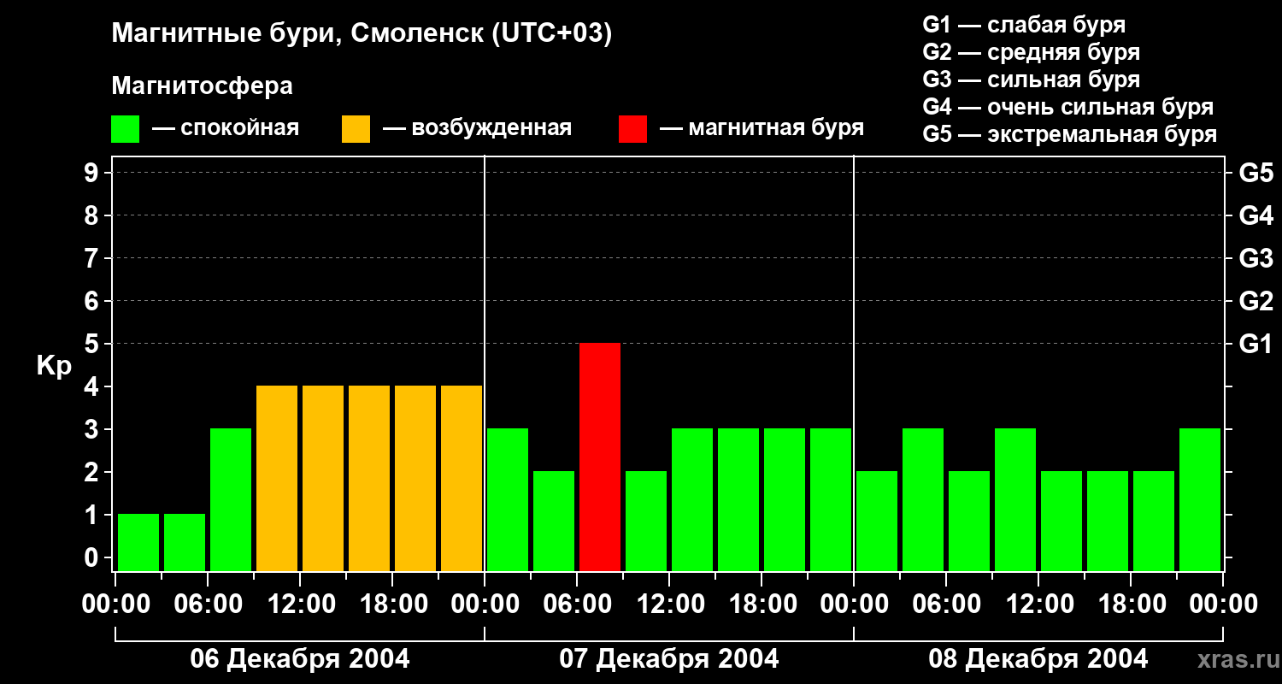
Task: Select the red Kp 5 storm bar
Action: tap(600, 457)
